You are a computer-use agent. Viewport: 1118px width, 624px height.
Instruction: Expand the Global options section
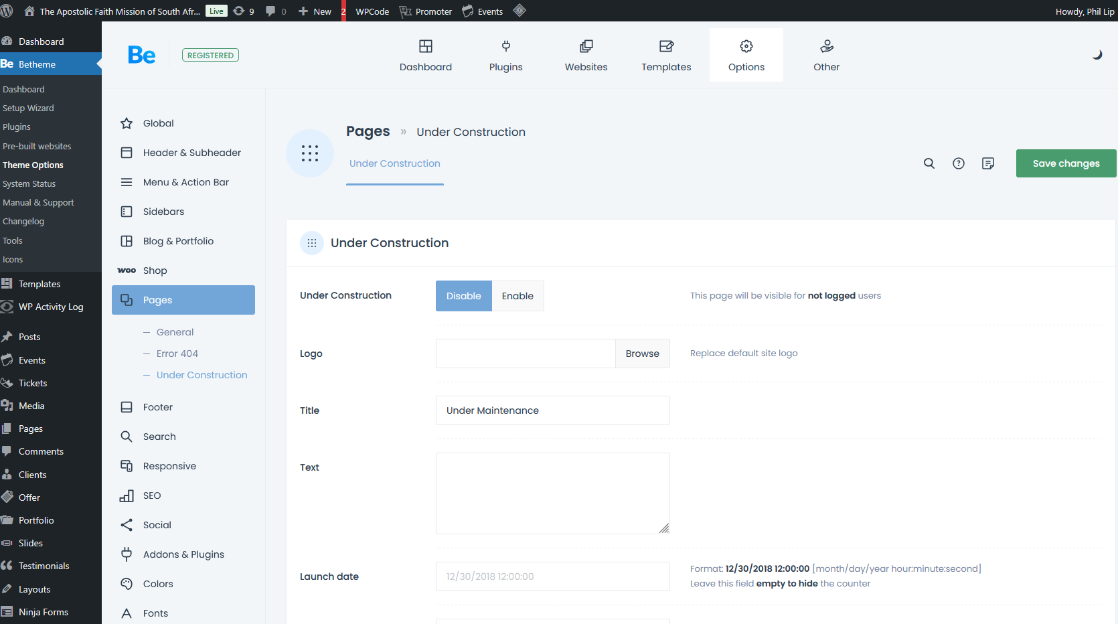158,123
